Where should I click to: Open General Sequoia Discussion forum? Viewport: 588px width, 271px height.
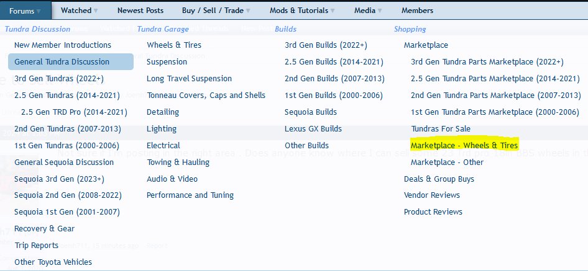click(64, 162)
